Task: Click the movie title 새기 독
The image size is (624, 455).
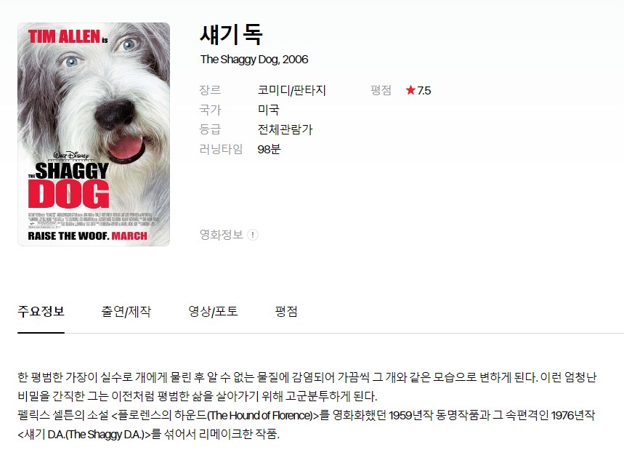Action: [231, 35]
